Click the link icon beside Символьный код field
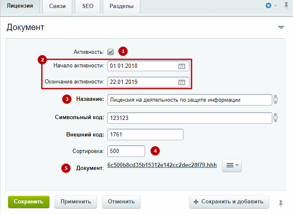The width and height of the screenshot is (293, 214). click(275, 118)
